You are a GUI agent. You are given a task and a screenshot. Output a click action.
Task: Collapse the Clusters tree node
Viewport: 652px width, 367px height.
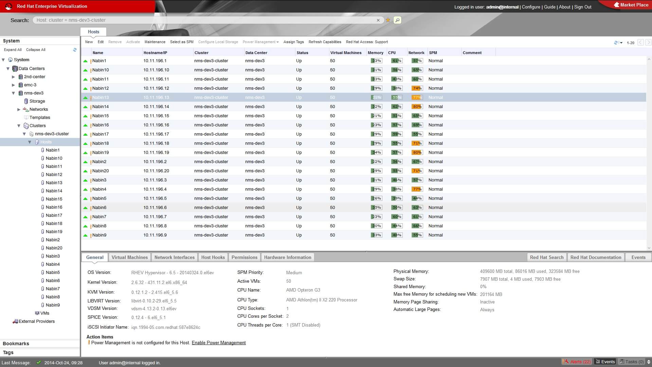point(19,126)
